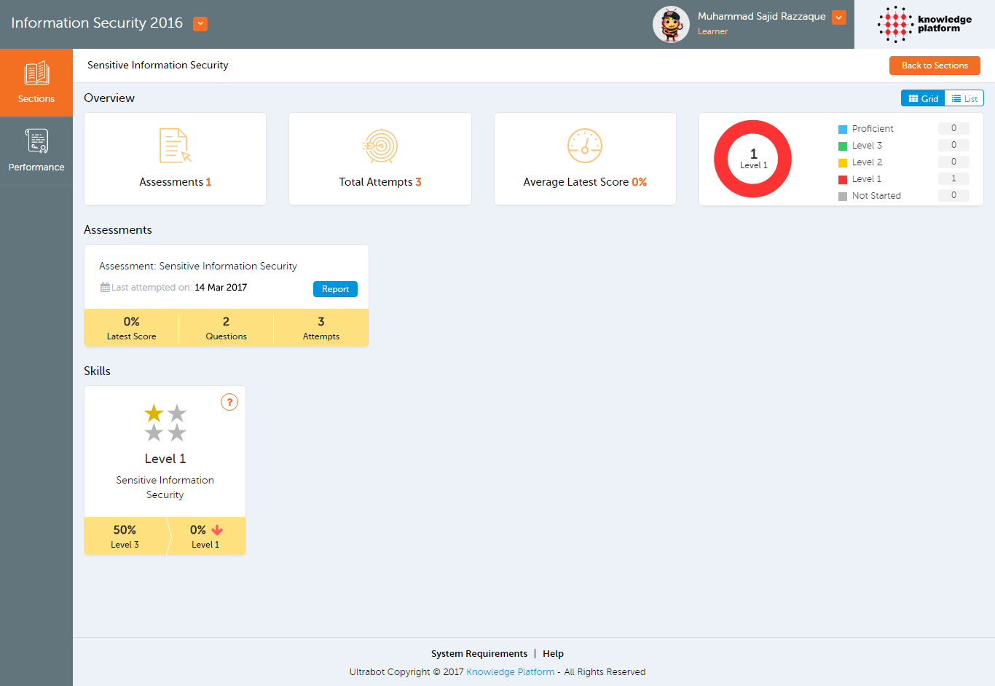Open the Help link in footer
Viewport: 995px width, 686px height.
553,654
